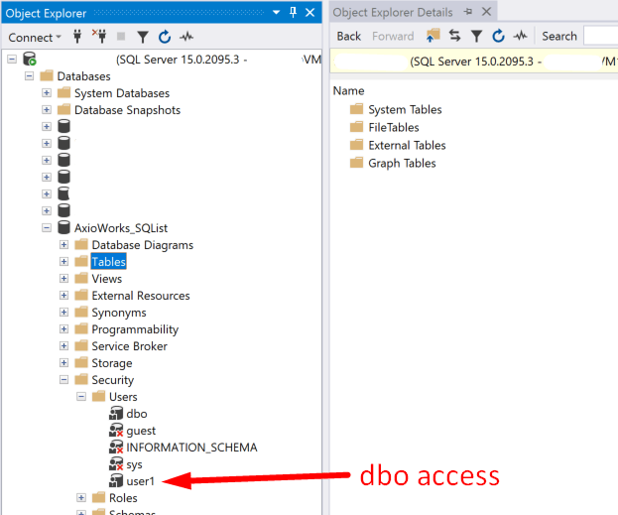
Task: Click the Synchronize arrows icon in Details toolbar
Action: point(455,36)
